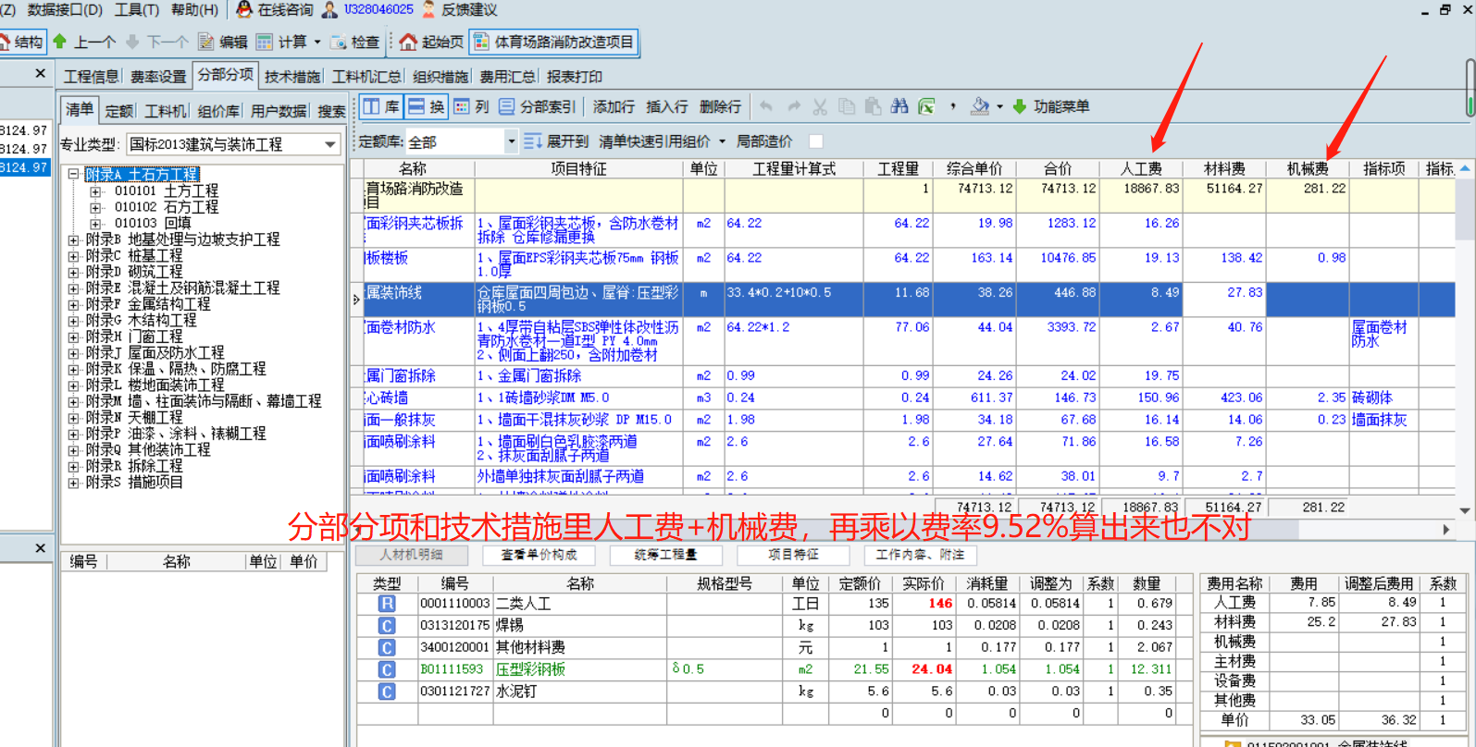Expand the 附录E 混凝土及钢筋混凝土工程 node
This screenshot has height=747, width=1476.
(x=73, y=288)
